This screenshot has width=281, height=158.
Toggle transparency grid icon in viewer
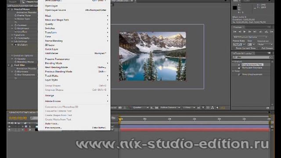tap(156, 108)
